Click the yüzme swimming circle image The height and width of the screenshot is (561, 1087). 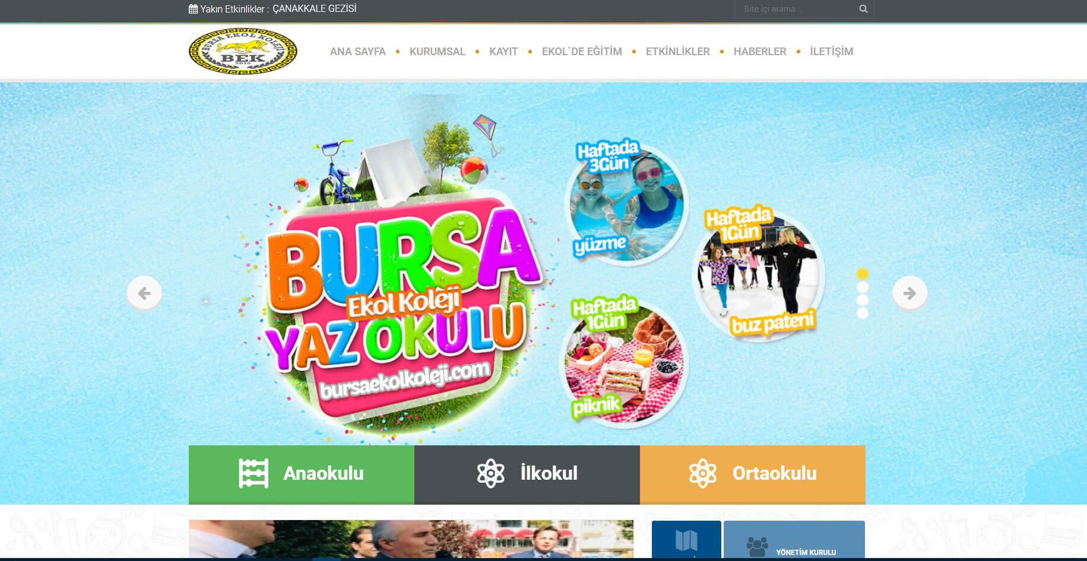point(626,202)
